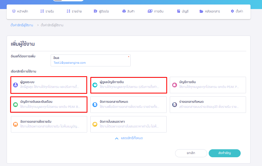This screenshot has width=262, height=166.
Task: Click the orange จัดการเอกสารฝั่งรายรับ icon
Action: pos(15,124)
